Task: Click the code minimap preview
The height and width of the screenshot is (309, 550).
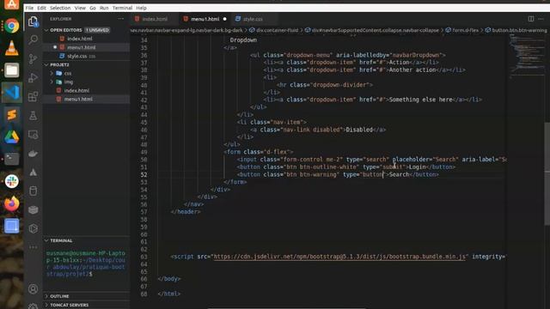Action: pyautogui.click(x=526, y=55)
